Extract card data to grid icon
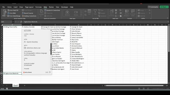 click(x=47, y=72)
